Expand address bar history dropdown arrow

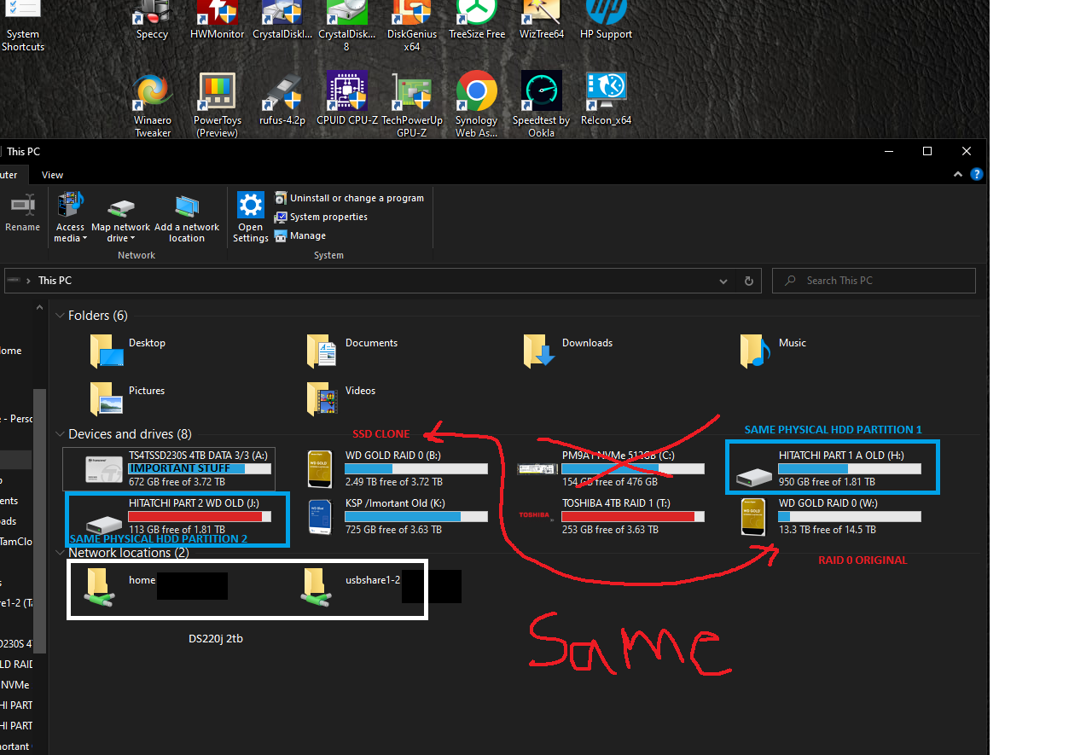[724, 281]
